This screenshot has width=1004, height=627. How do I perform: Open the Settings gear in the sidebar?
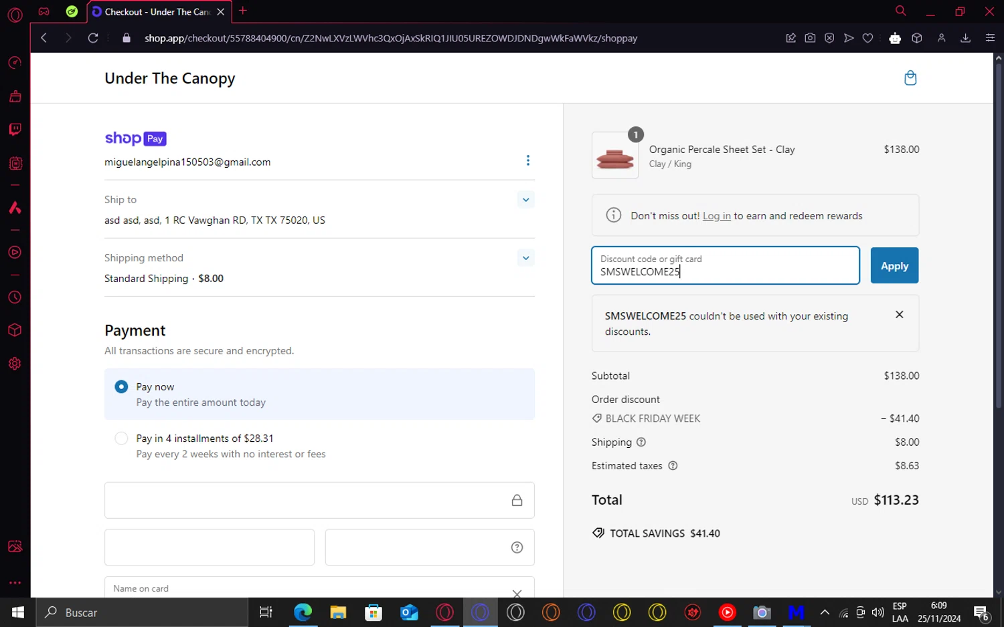(x=15, y=364)
